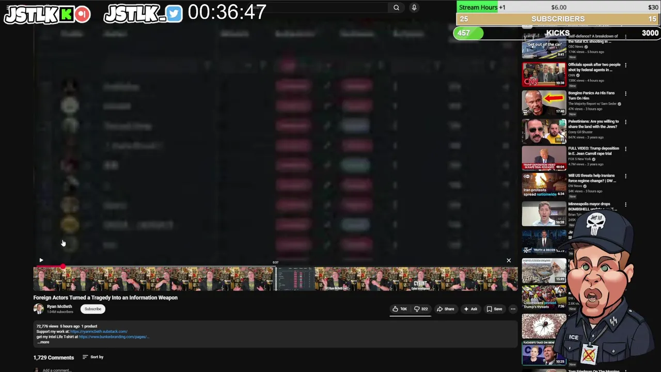Open menu for Trump deposition video

coord(625,149)
